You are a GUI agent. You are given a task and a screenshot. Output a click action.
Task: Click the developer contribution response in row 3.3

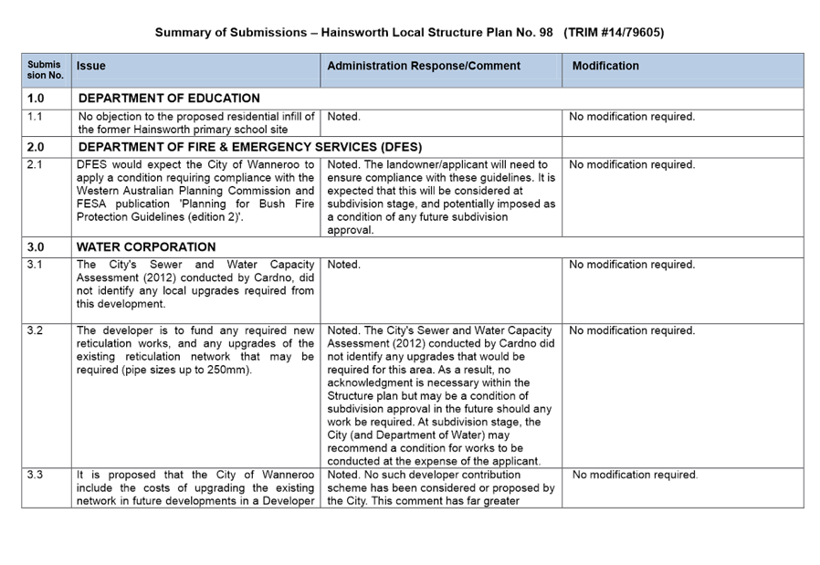[440, 487]
